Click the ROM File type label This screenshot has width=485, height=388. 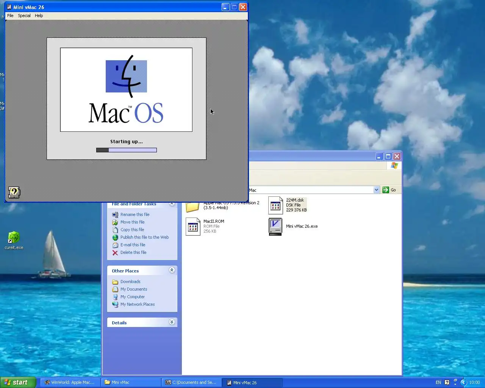click(211, 226)
